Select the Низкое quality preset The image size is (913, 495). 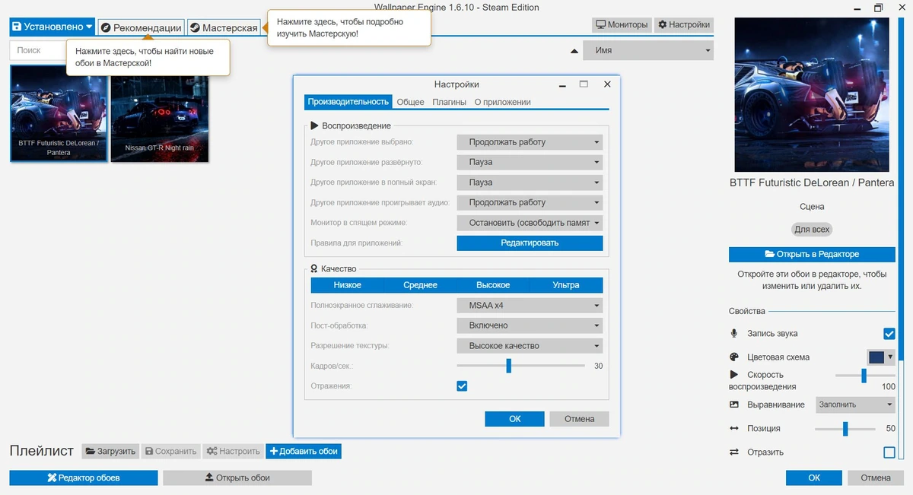[348, 285]
